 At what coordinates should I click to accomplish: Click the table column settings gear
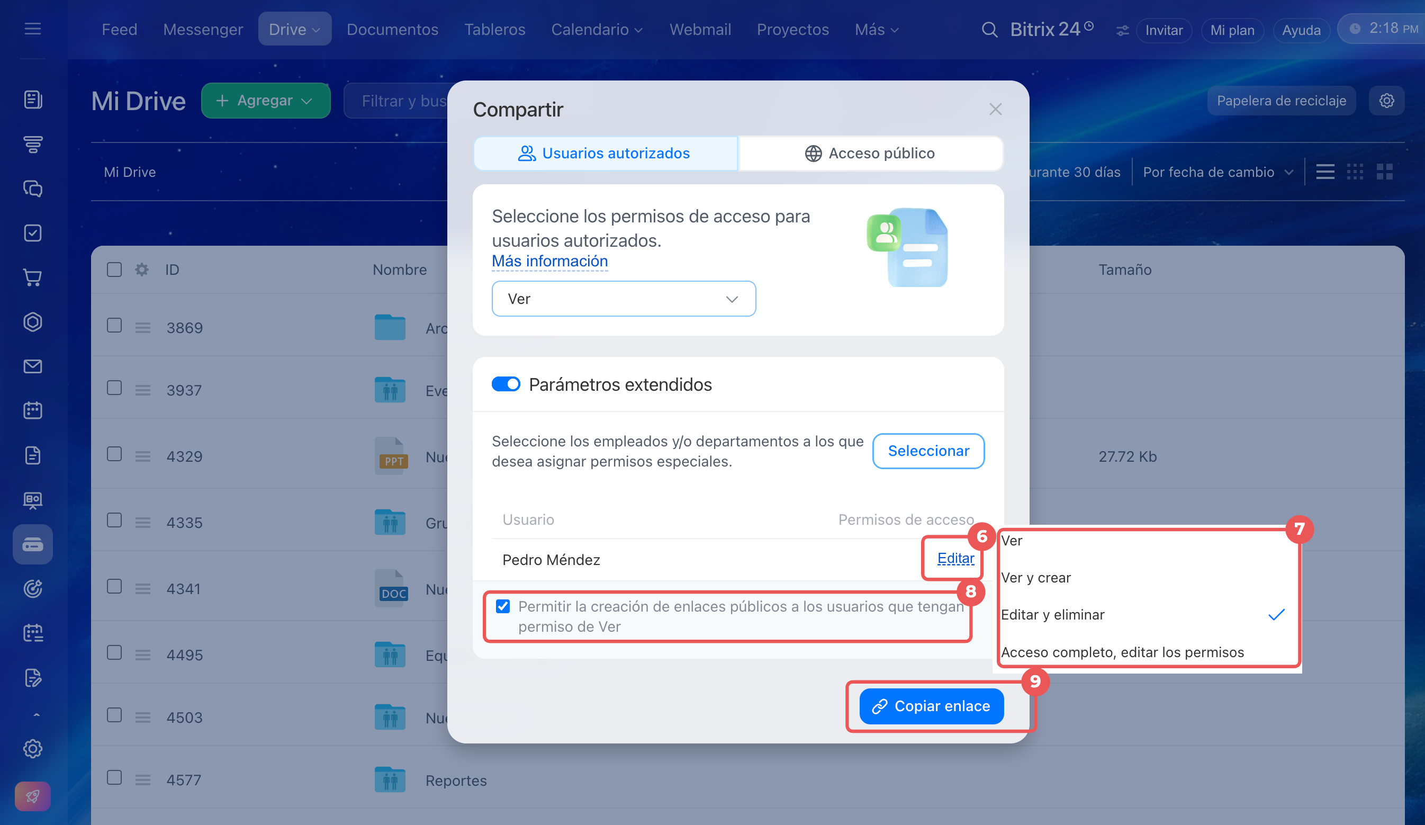142,270
